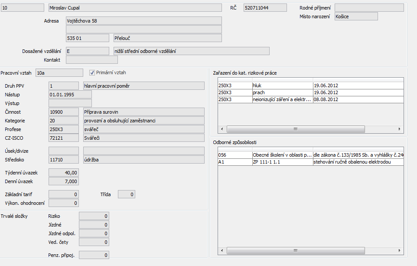This screenshot has width=417, height=266.
Task: Toggle the Primární vztah checkbox
Action: click(x=92, y=73)
